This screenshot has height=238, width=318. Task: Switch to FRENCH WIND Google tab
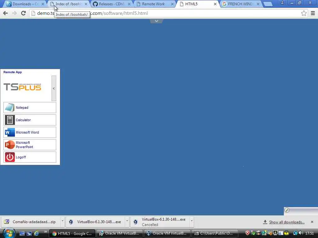click(x=241, y=4)
